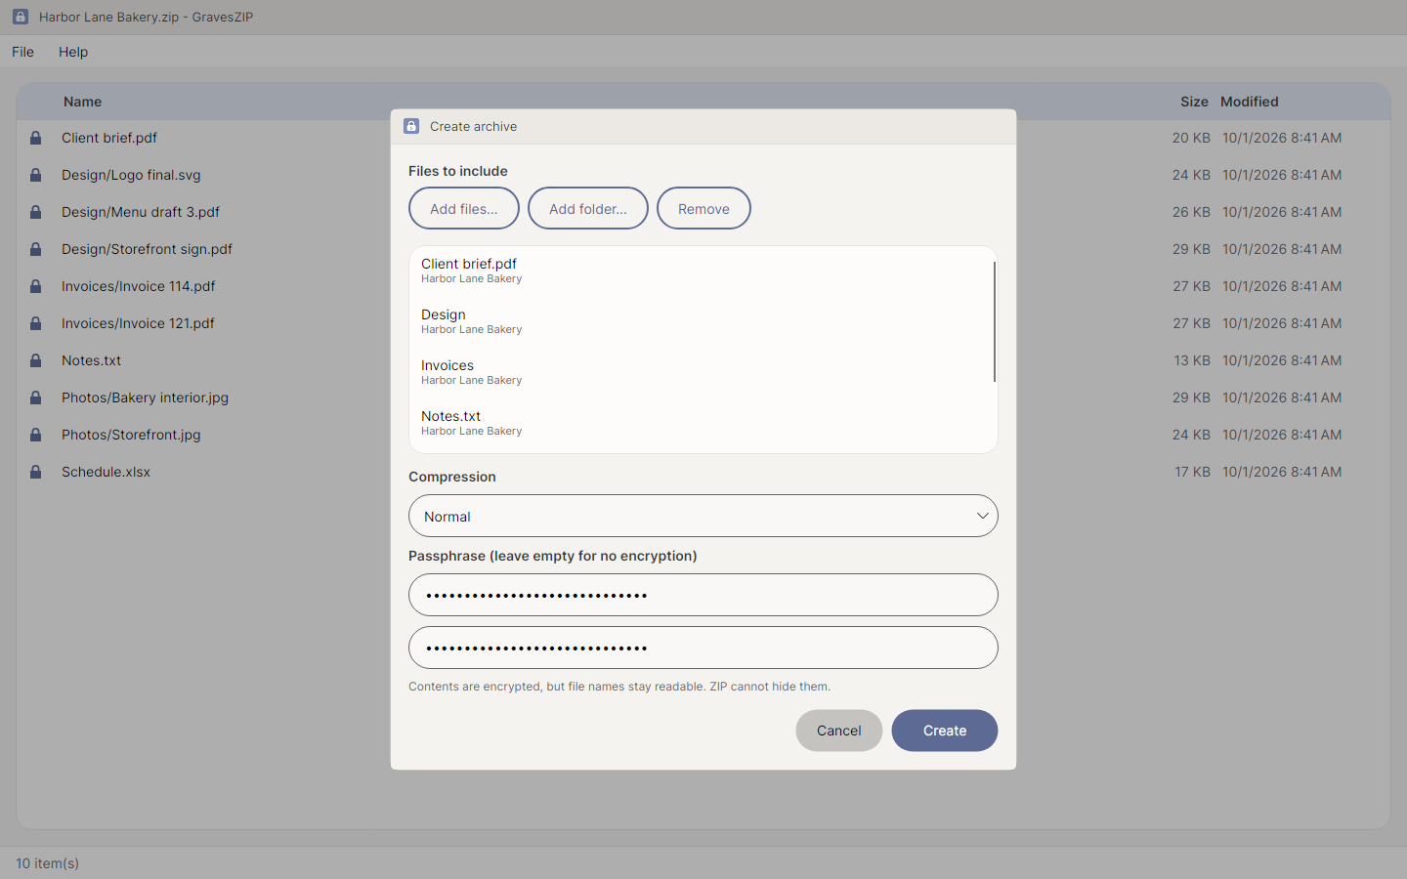Click lock icon beside Client brief.pdf in main list
Image resolution: width=1407 pixels, height=879 pixels.
pos(35,138)
